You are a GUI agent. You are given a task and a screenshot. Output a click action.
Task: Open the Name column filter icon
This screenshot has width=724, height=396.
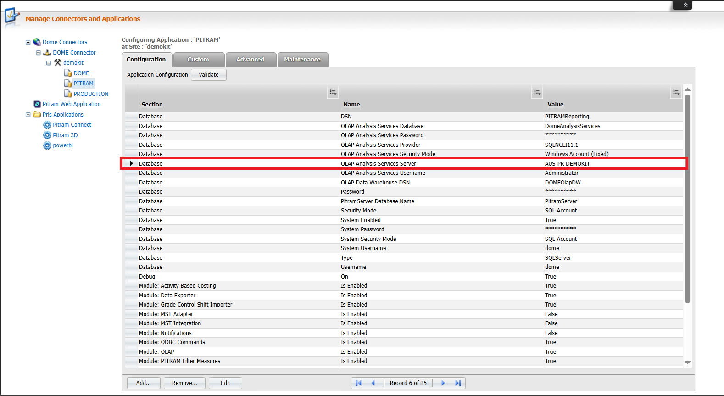coord(537,92)
